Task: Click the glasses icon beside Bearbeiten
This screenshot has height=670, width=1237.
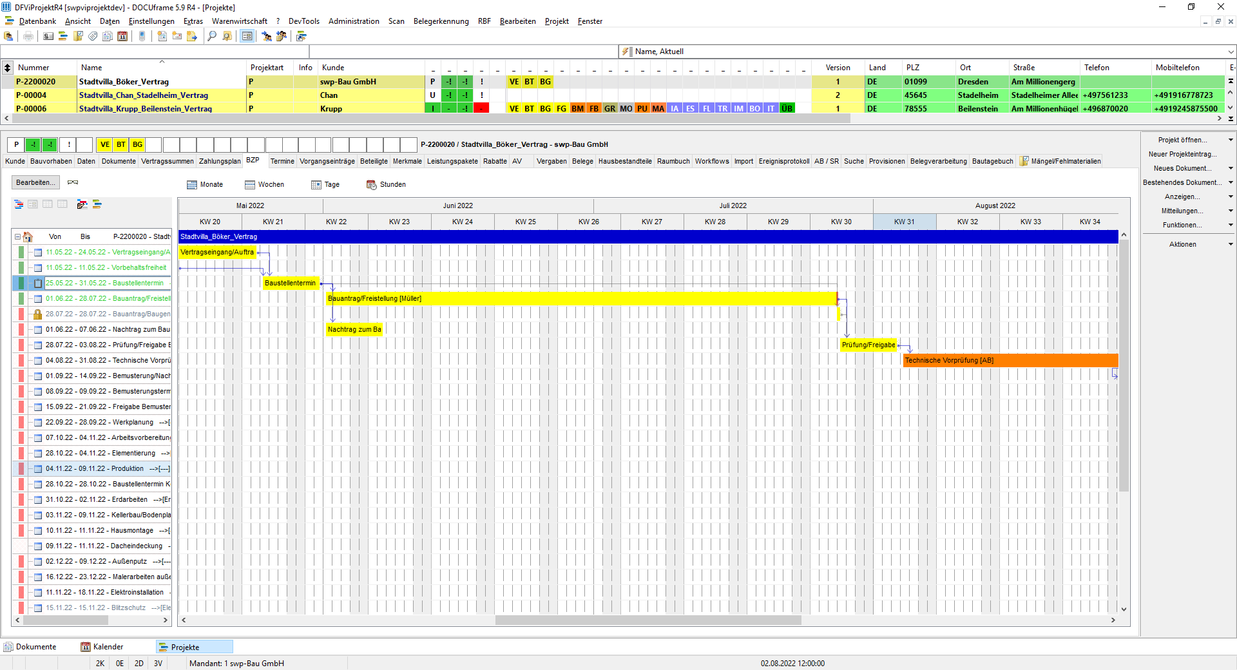Action: [x=73, y=182]
